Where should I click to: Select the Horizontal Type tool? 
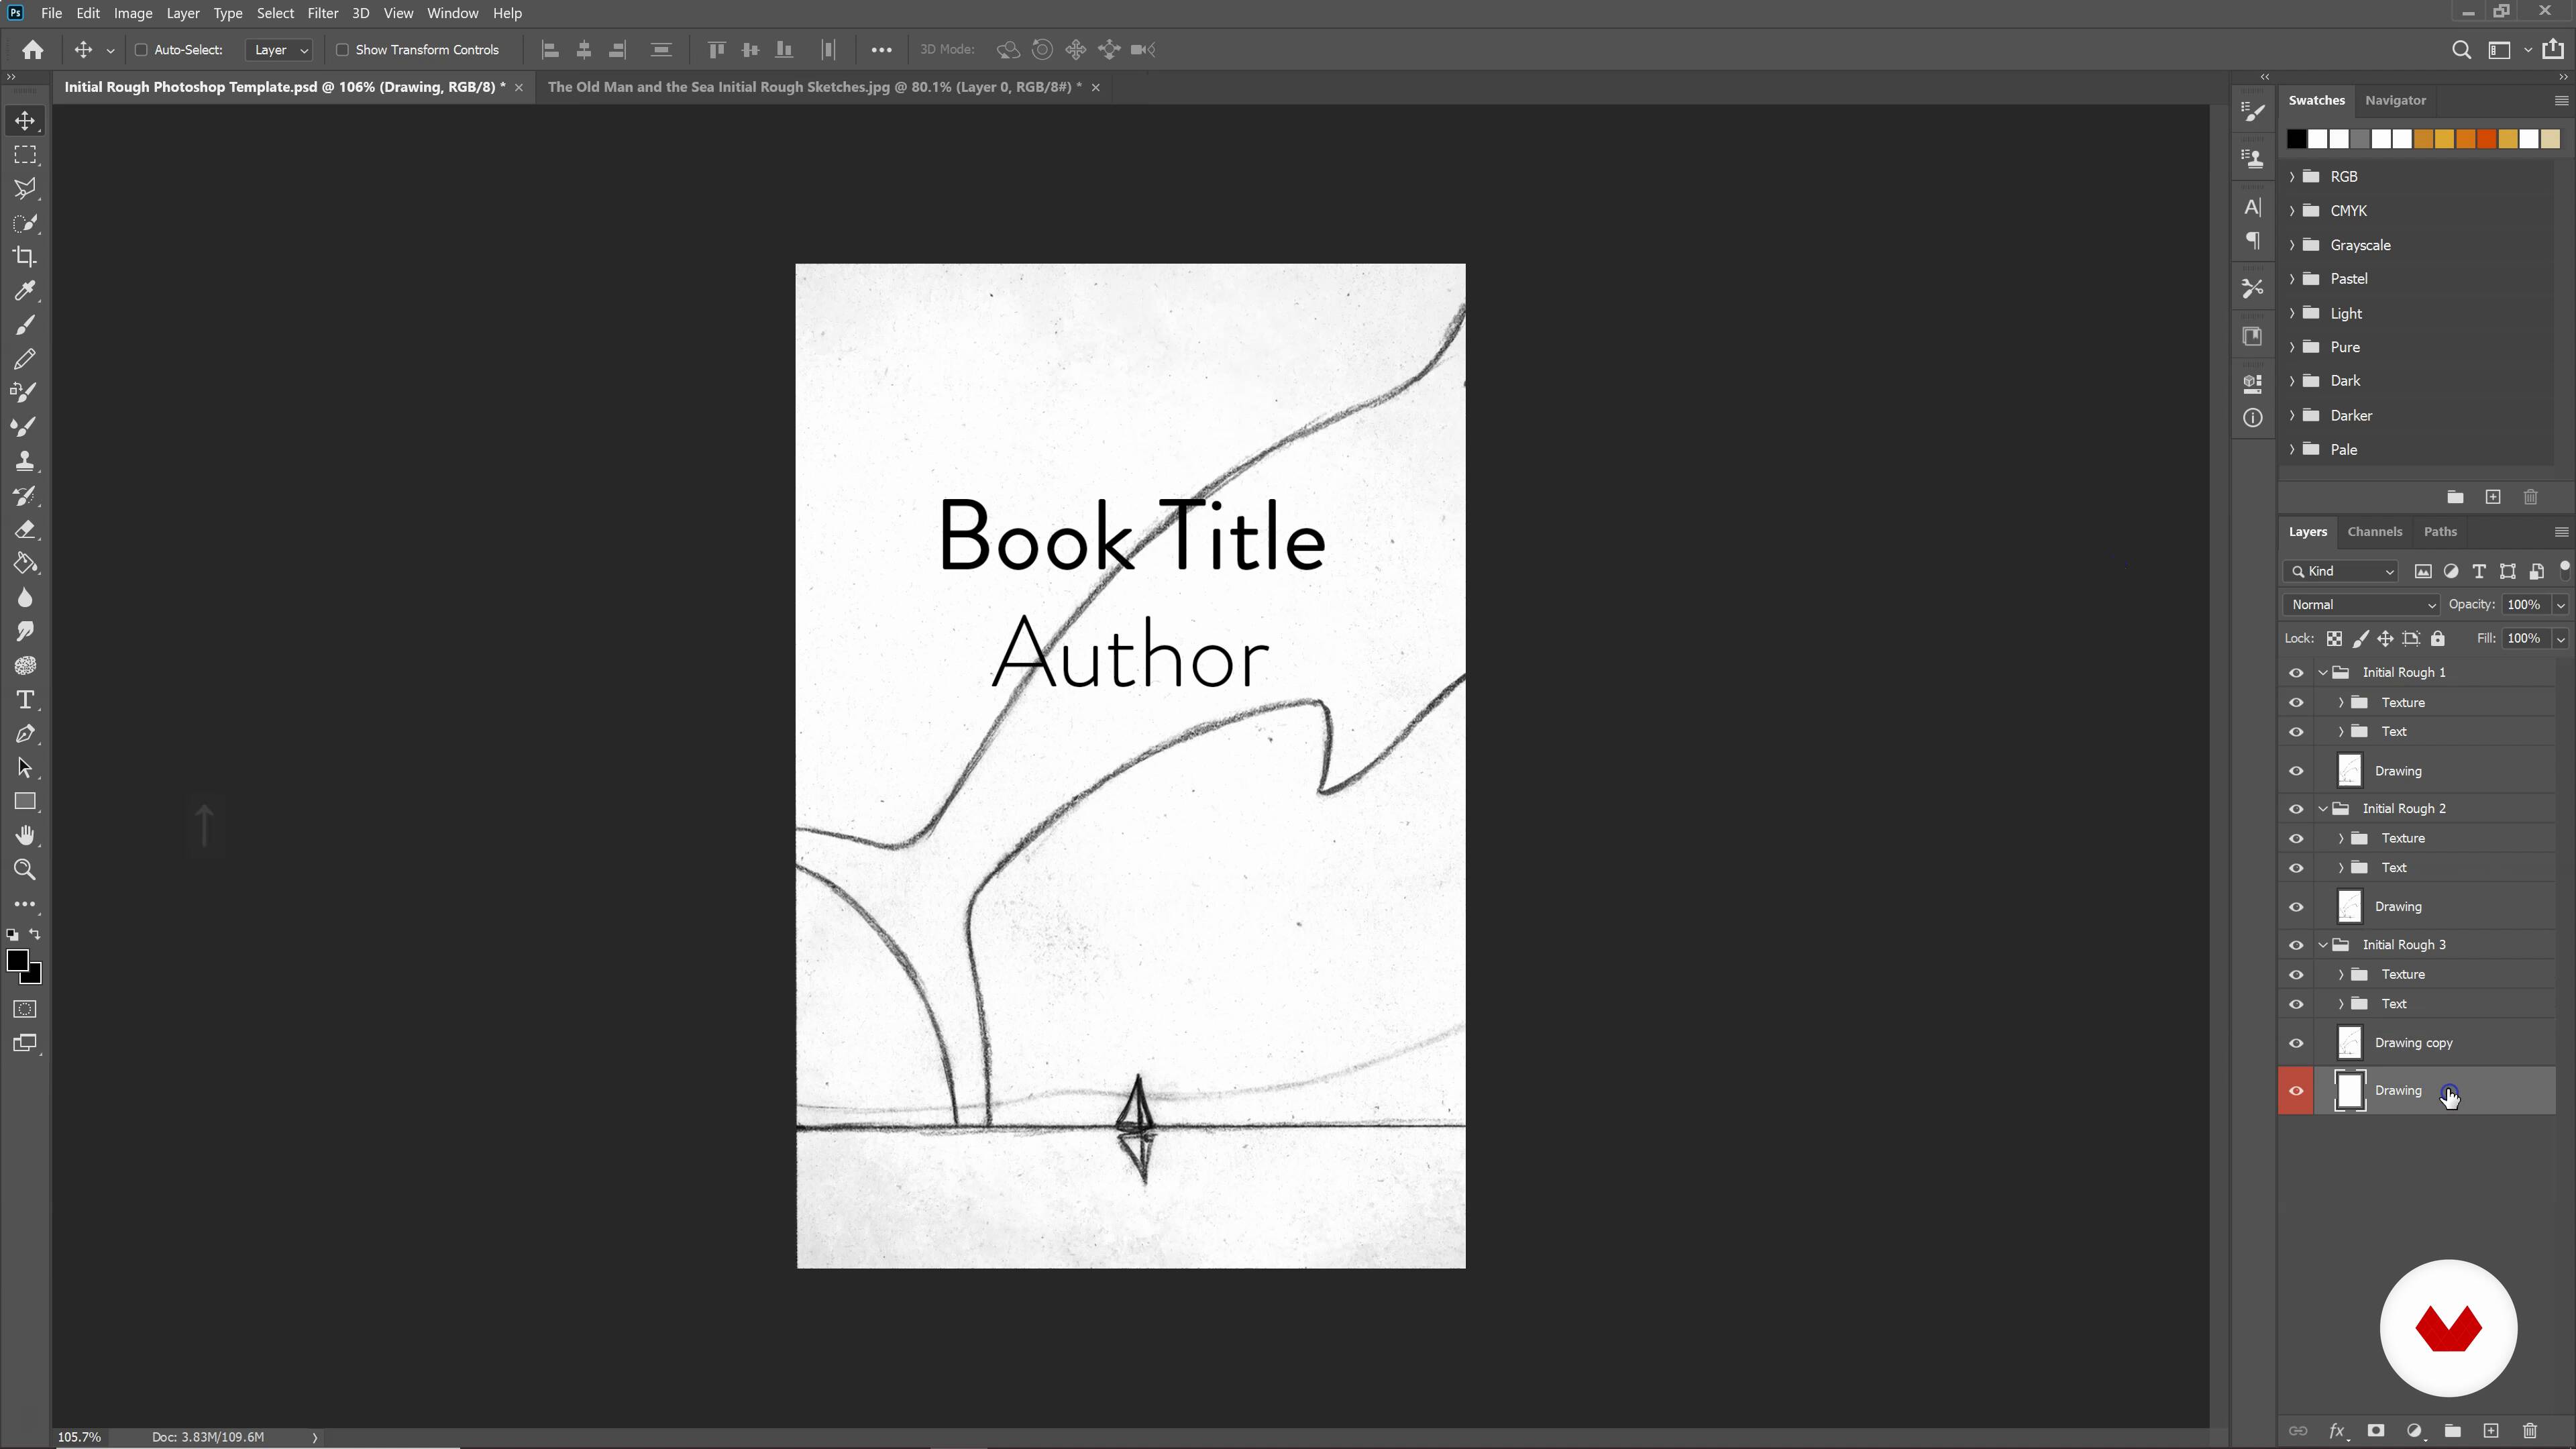click(25, 699)
